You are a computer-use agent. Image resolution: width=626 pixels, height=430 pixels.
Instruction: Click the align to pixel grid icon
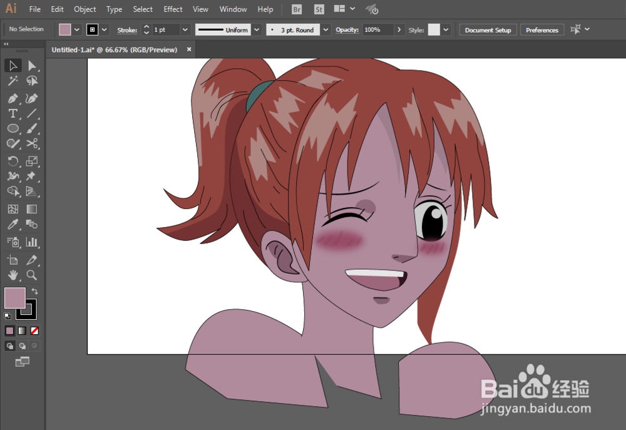click(575, 29)
